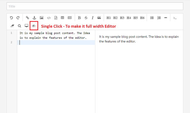Screen dimensions: 190x113
Task: Place the cursor on editor line 2
Action: pos(56,43)
